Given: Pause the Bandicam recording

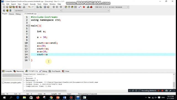Looking at the screenshot, I should [x=158, y=91].
